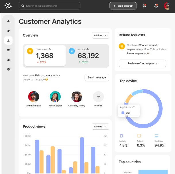
Task: Click the View all arrow button
Action: 98,97
